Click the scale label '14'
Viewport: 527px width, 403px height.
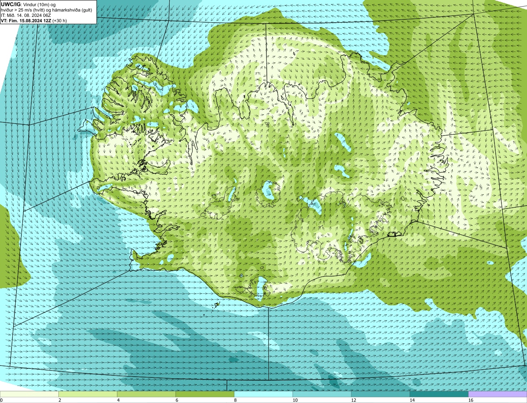(x=412, y=400)
